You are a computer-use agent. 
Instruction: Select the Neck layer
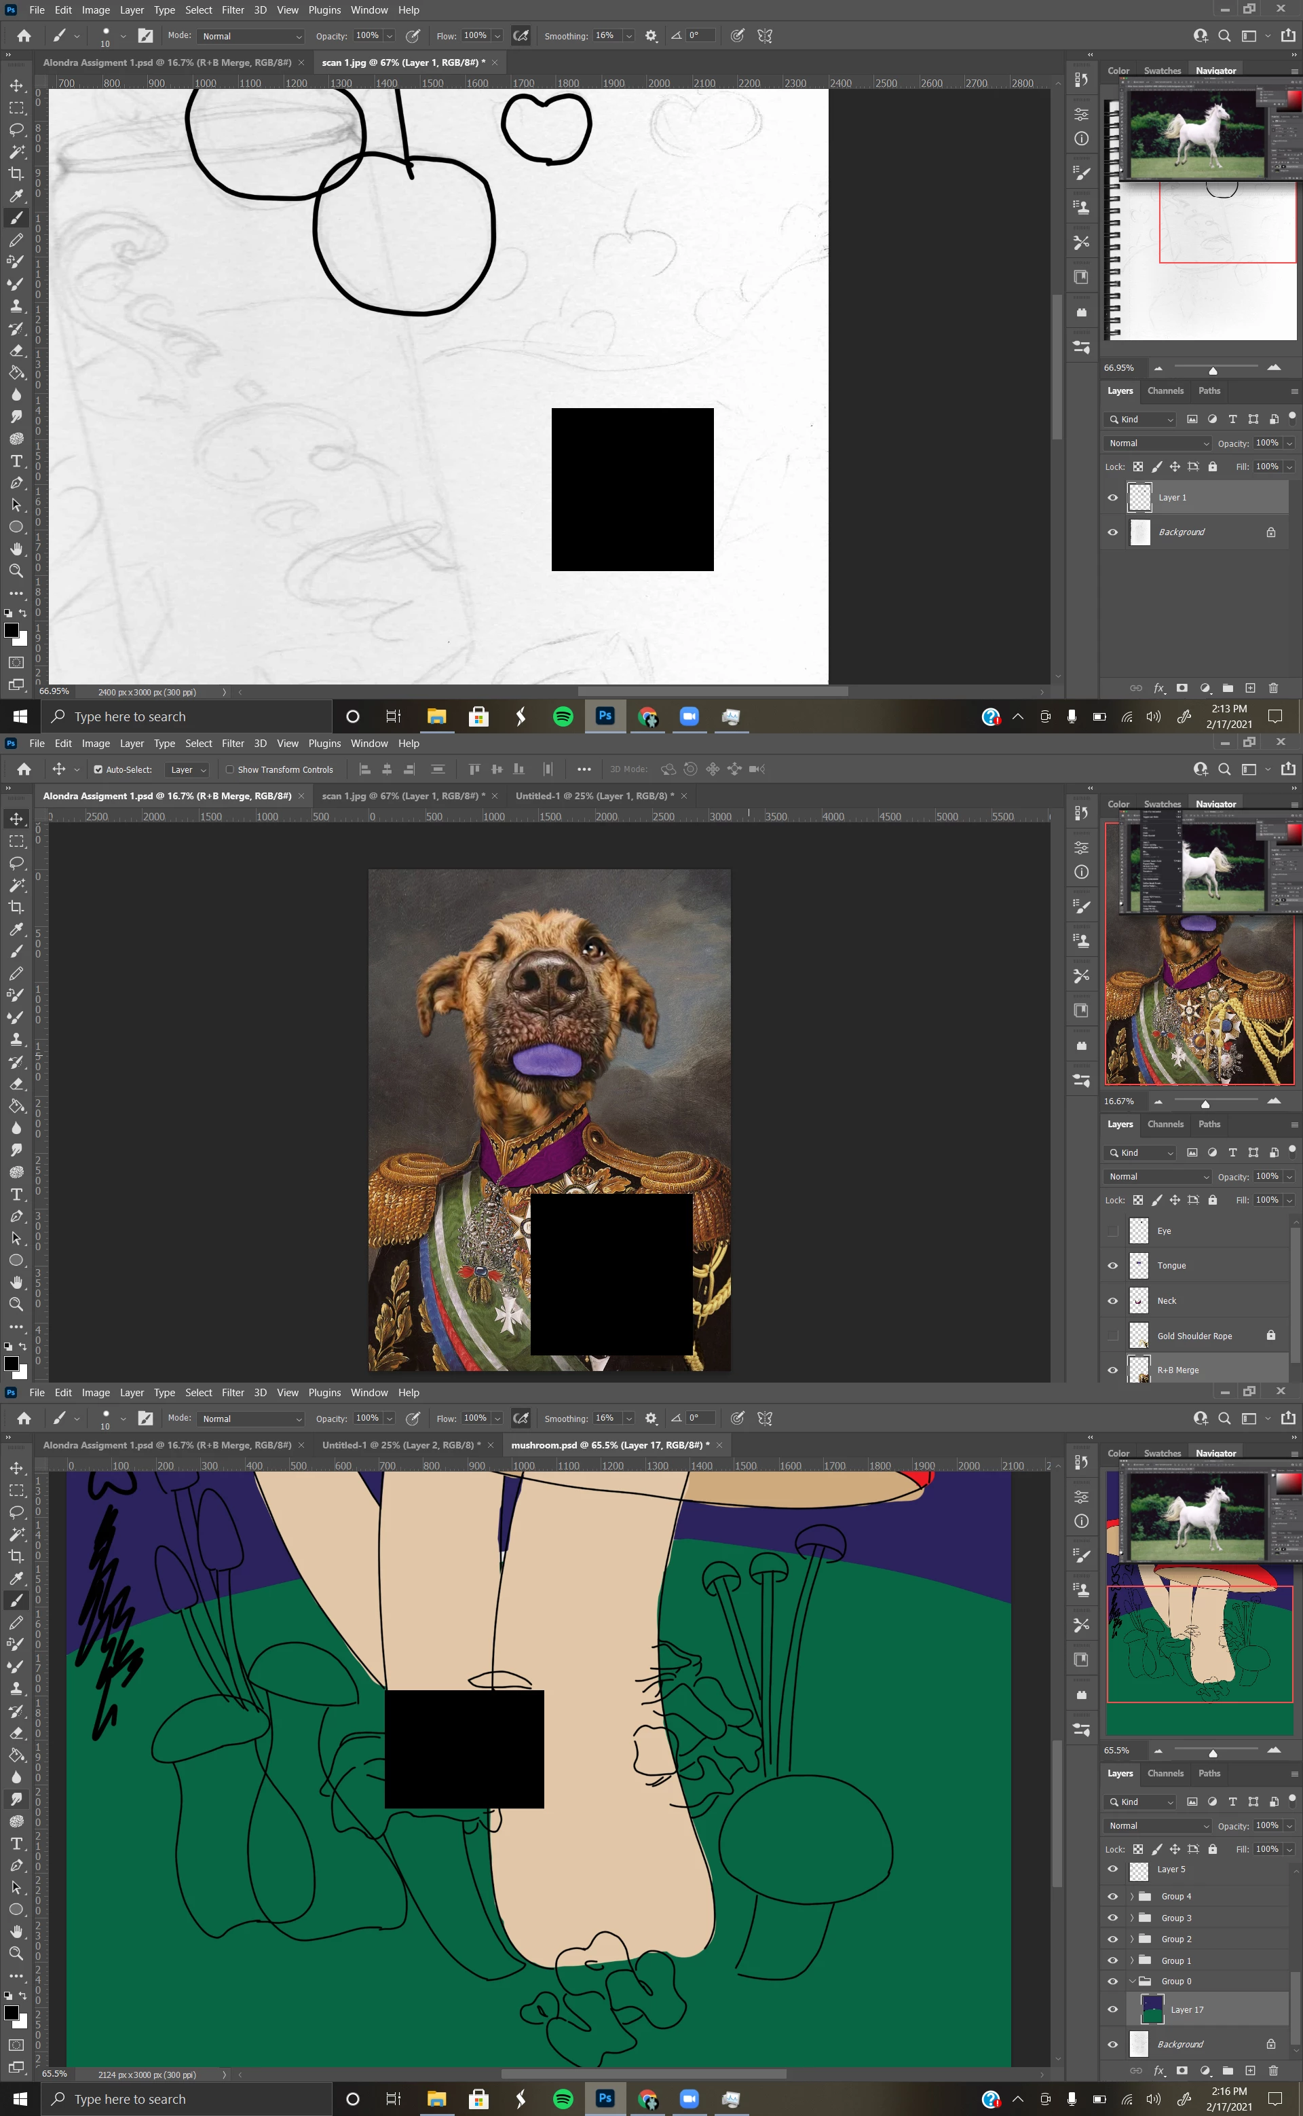coord(1207,1300)
